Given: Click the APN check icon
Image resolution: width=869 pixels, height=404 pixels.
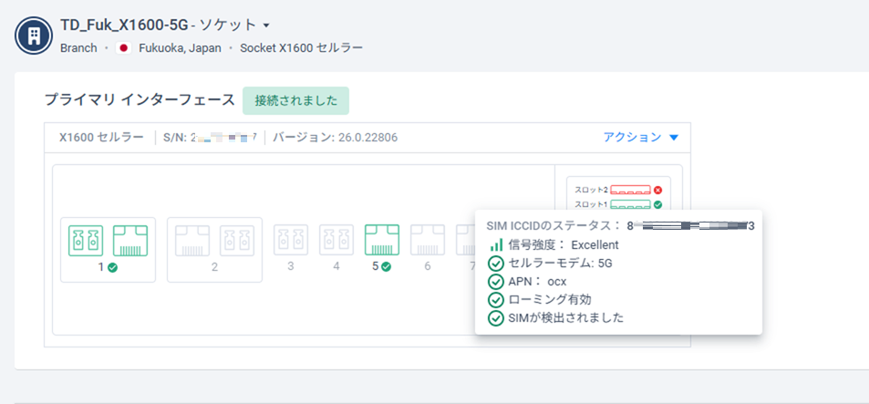Looking at the screenshot, I should [495, 282].
